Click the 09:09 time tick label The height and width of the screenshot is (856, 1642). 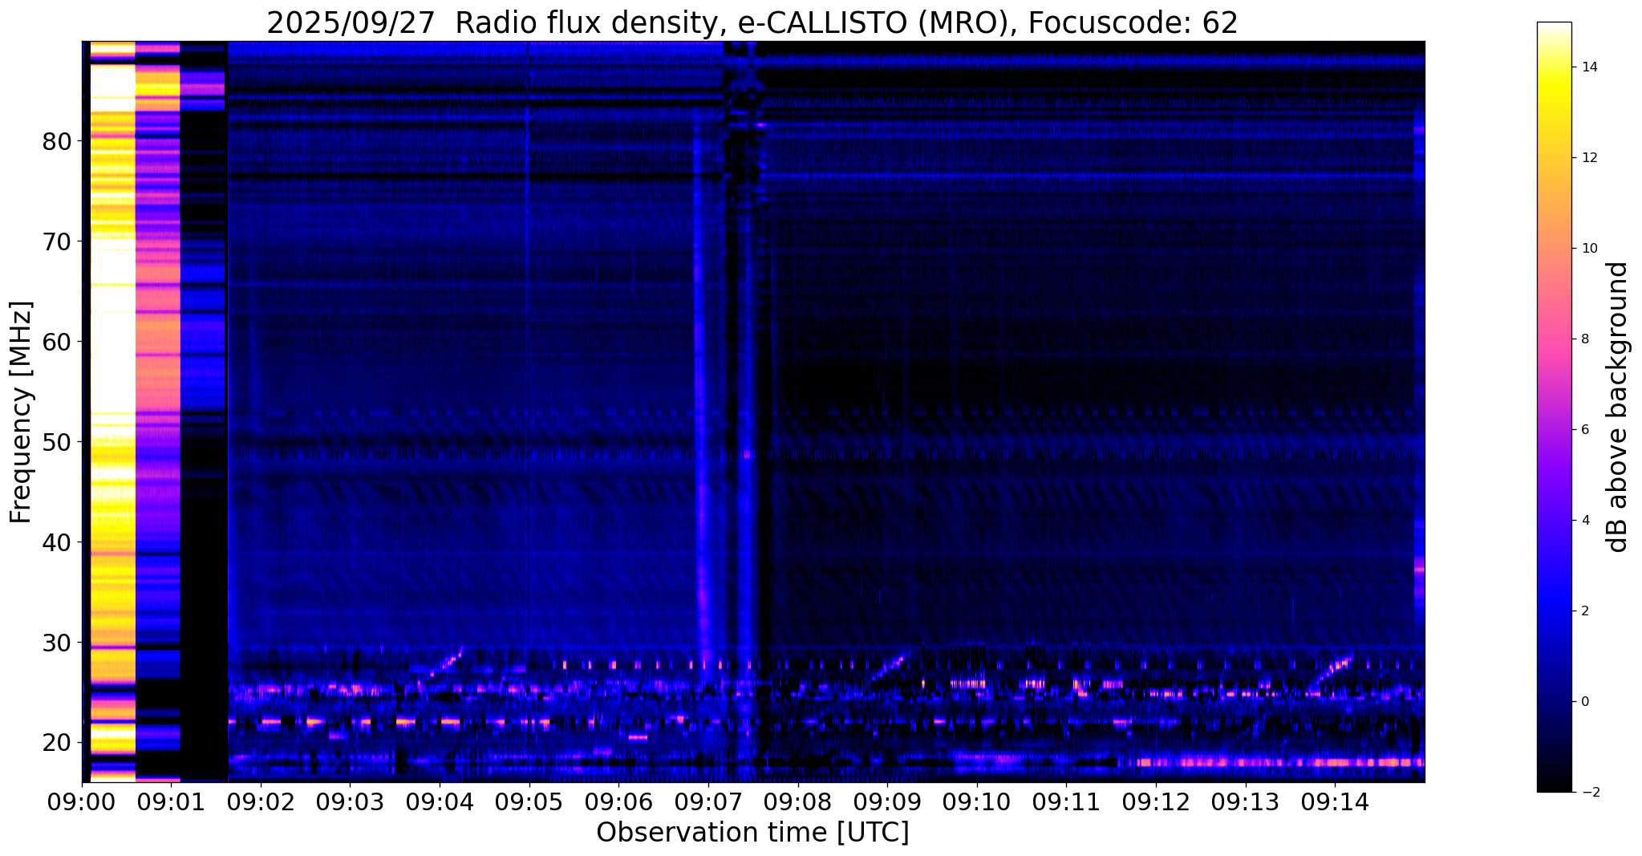[x=887, y=804]
